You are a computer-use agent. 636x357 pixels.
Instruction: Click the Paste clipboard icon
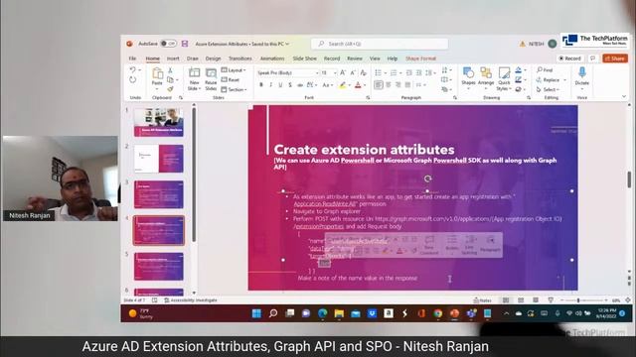(157, 74)
